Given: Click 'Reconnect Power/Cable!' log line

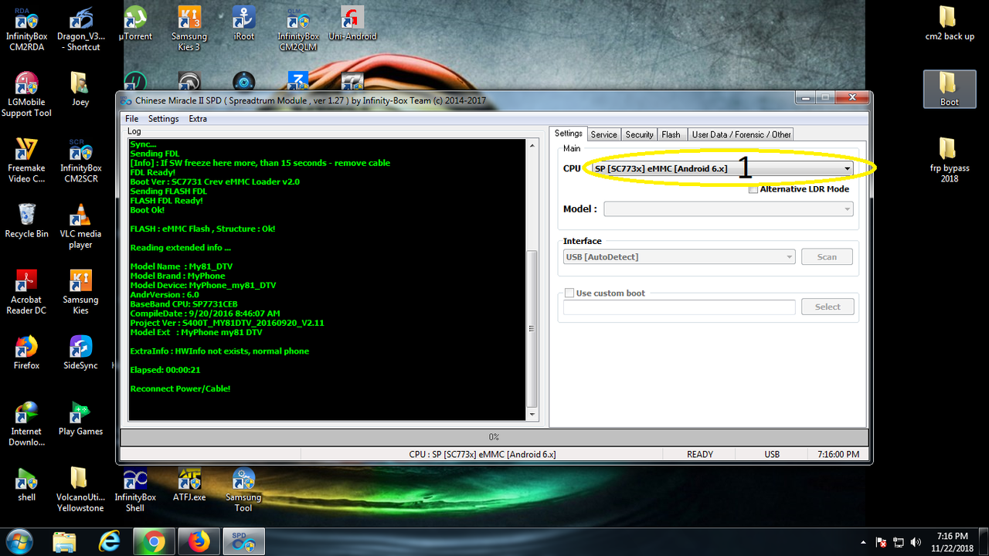Looking at the screenshot, I should 180,388.
